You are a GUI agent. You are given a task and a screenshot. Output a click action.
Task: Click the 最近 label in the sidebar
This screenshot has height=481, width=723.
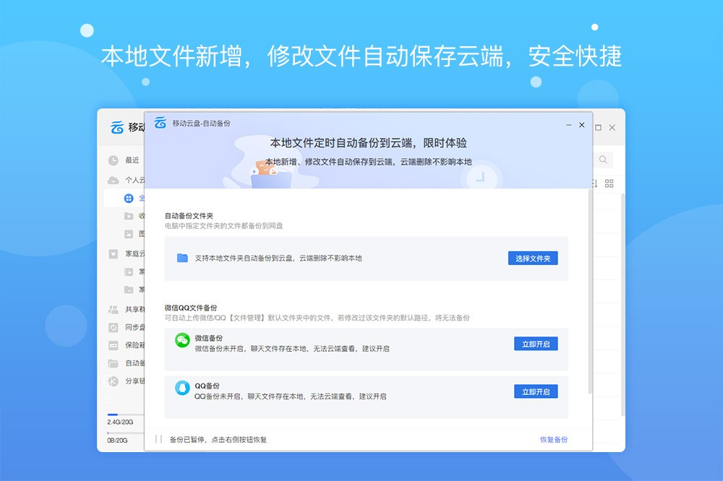pyautogui.click(x=132, y=160)
